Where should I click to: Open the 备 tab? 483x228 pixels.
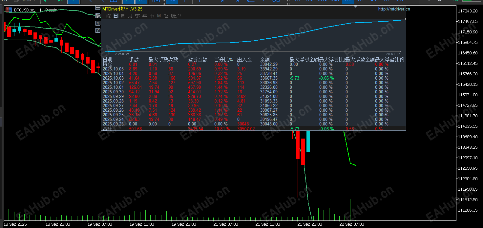click(166, 16)
